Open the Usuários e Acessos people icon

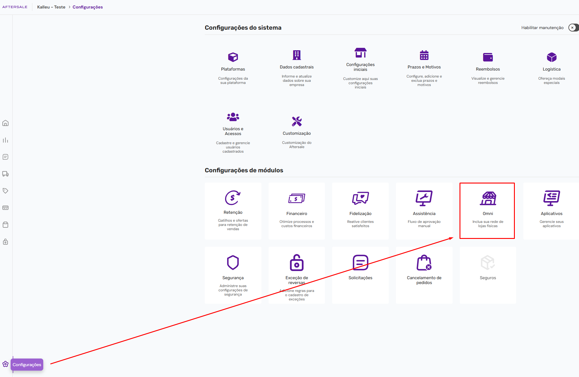(233, 117)
